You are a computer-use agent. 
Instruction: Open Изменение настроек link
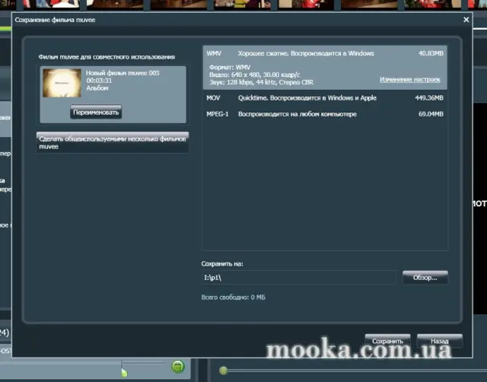[x=410, y=79]
